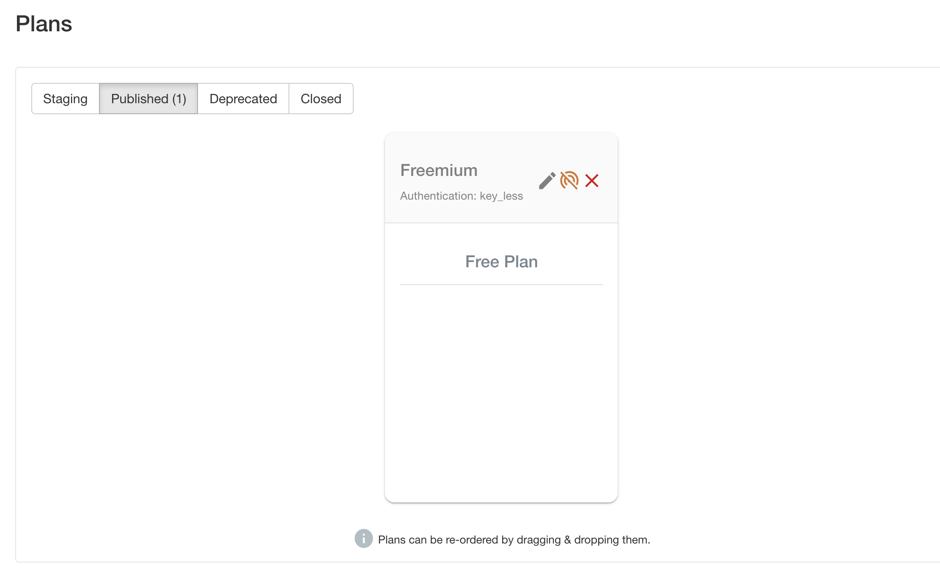Click the Freemium plan title
The width and height of the screenshot is (940, 582).
(x=439, y=170)
